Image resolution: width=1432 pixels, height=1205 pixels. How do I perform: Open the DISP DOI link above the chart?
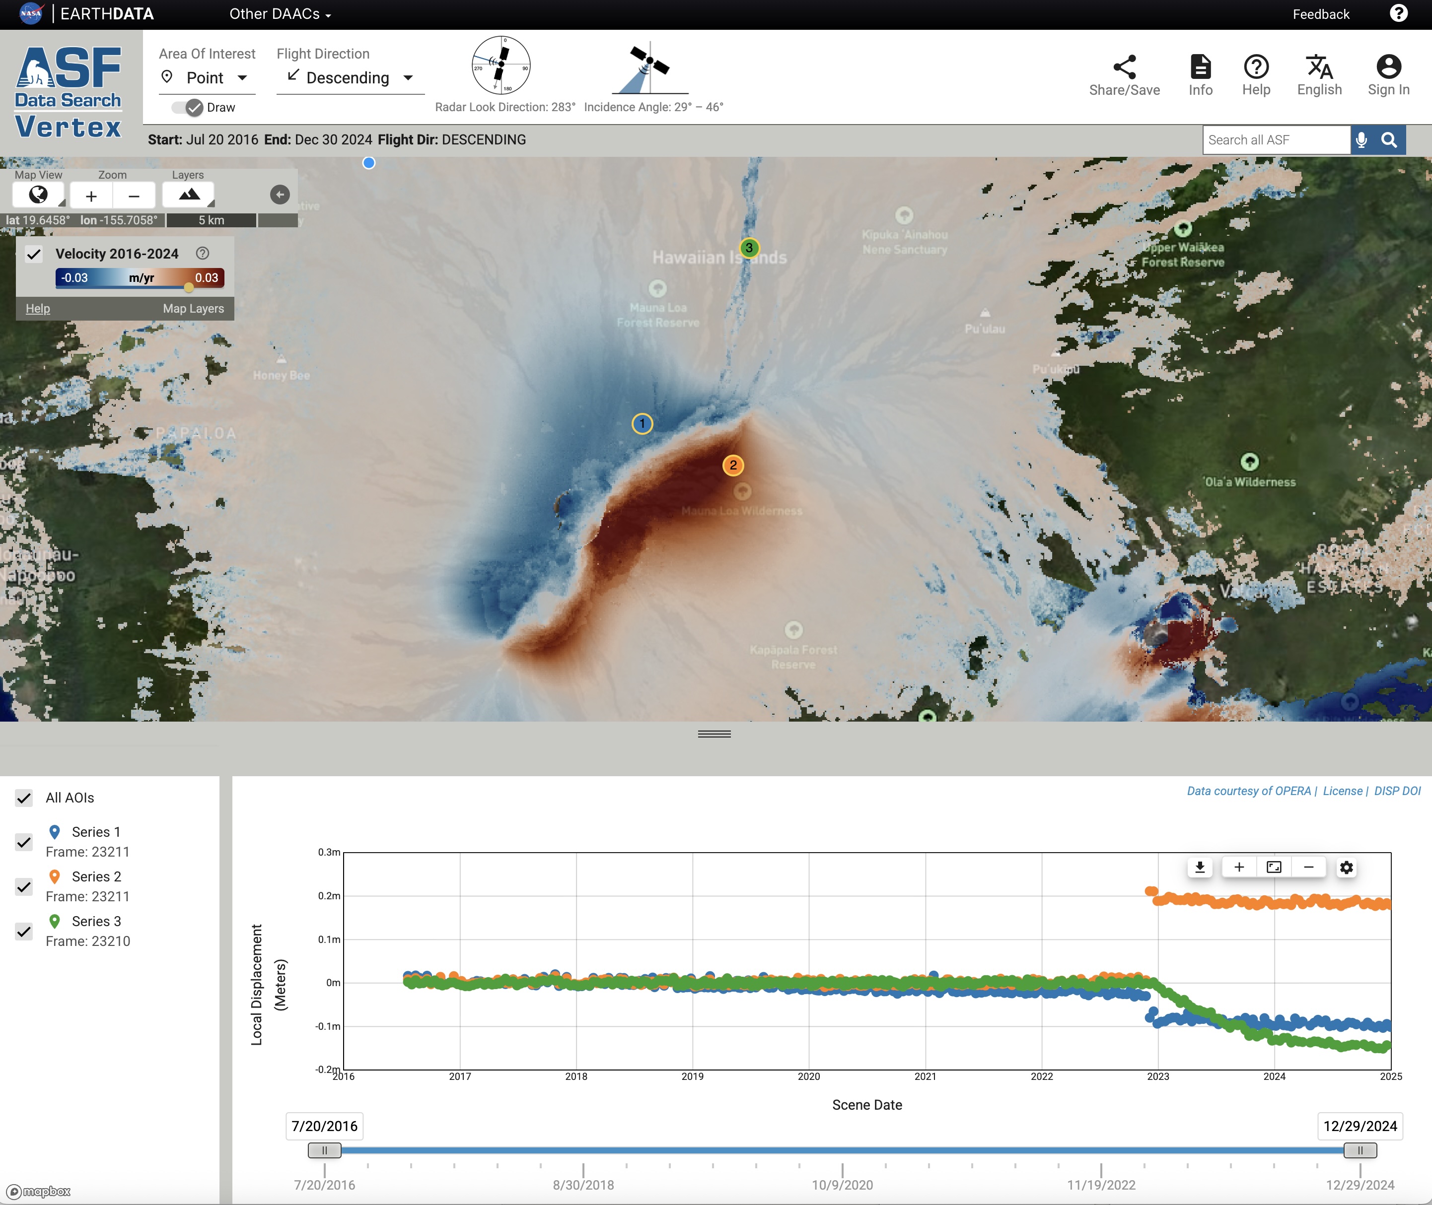coord(1396,791)
